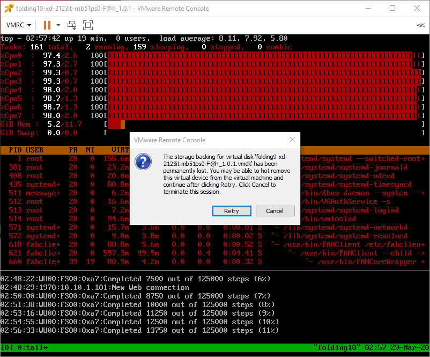
Task: Collapse the toolbar with the double chevron icon
Action: [x=420, y=25]
